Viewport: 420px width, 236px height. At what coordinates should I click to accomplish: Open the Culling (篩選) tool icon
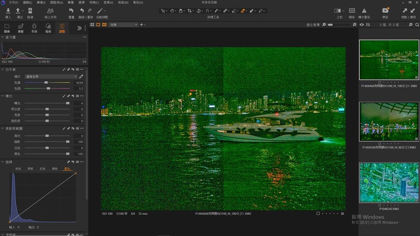tap(30, 11)
